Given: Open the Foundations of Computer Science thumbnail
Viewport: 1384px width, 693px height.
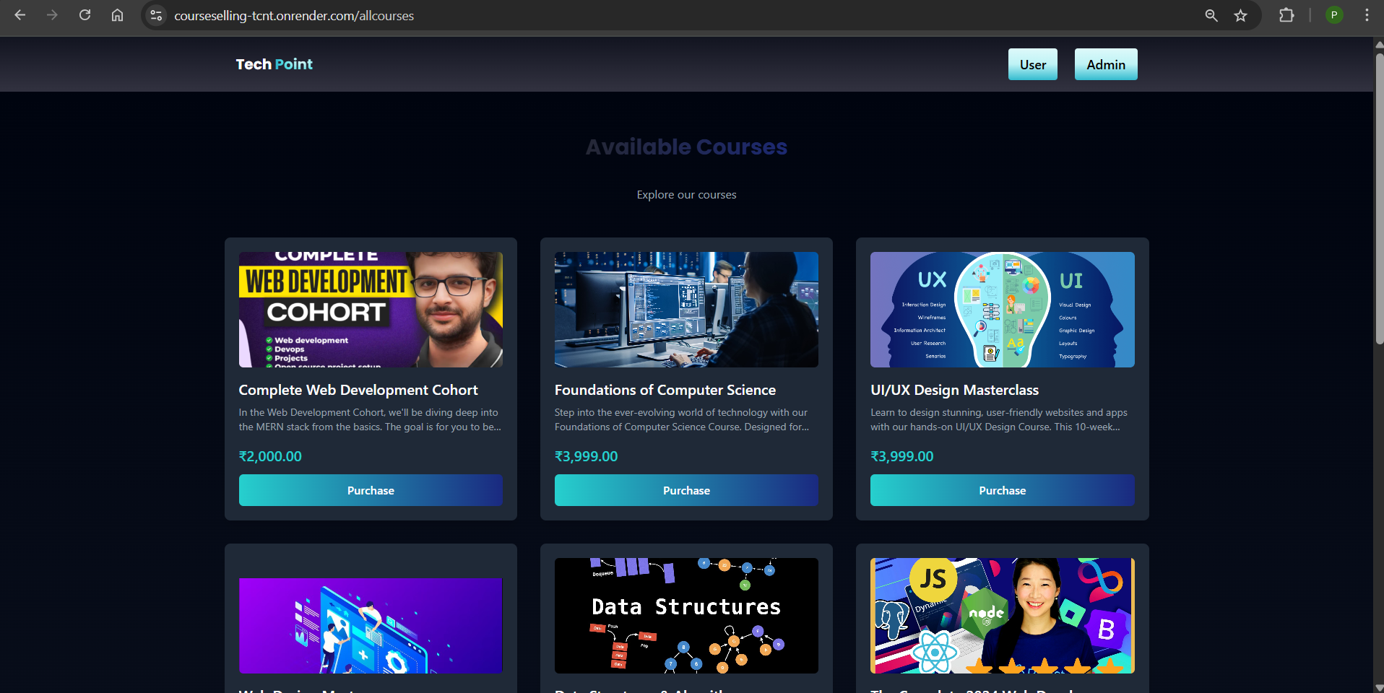Looking at the screenshot, I should click(686, 310).
